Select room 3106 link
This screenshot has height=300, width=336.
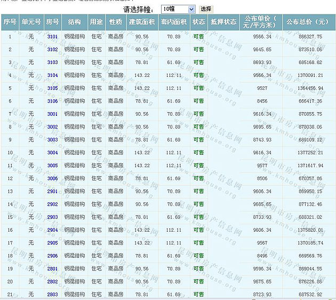52,101
